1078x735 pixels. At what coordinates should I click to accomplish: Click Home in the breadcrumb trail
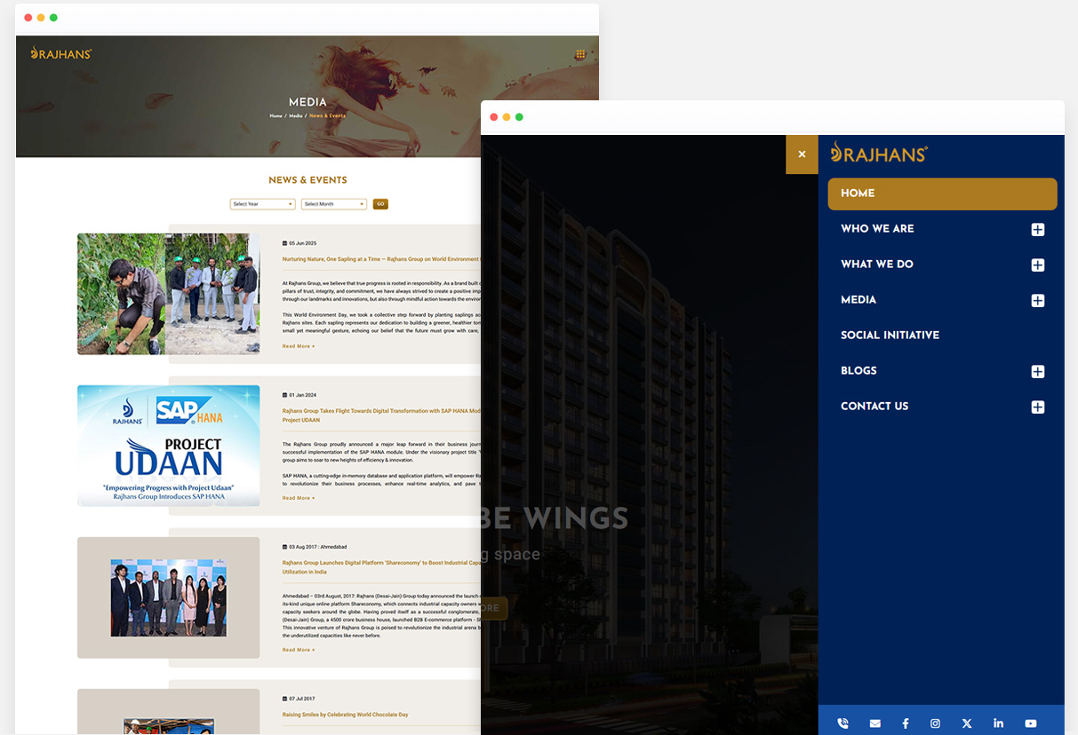click(x=276, y=116)
